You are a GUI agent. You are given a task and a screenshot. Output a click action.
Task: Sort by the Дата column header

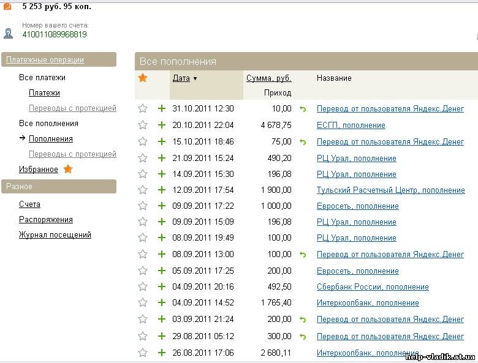pyautogui.click(x=181, y=78)
